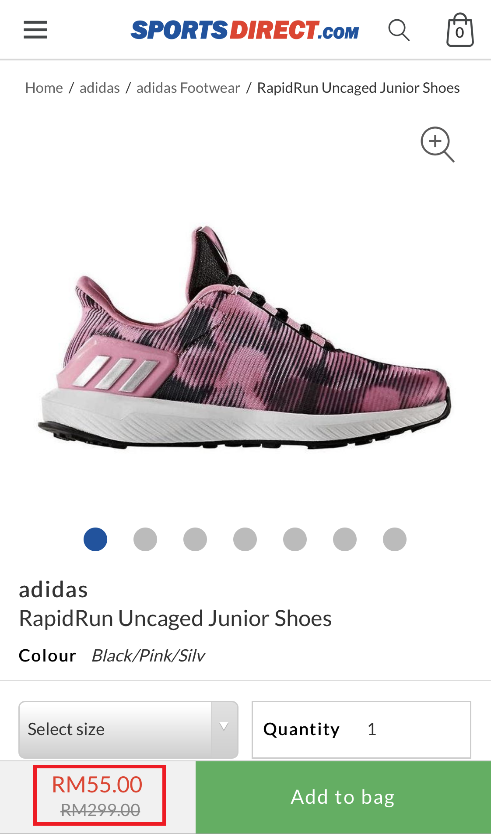Expand the Select size dropdown
The height and width of the screenshot is (834, 491).
click(x=128, y=729)
